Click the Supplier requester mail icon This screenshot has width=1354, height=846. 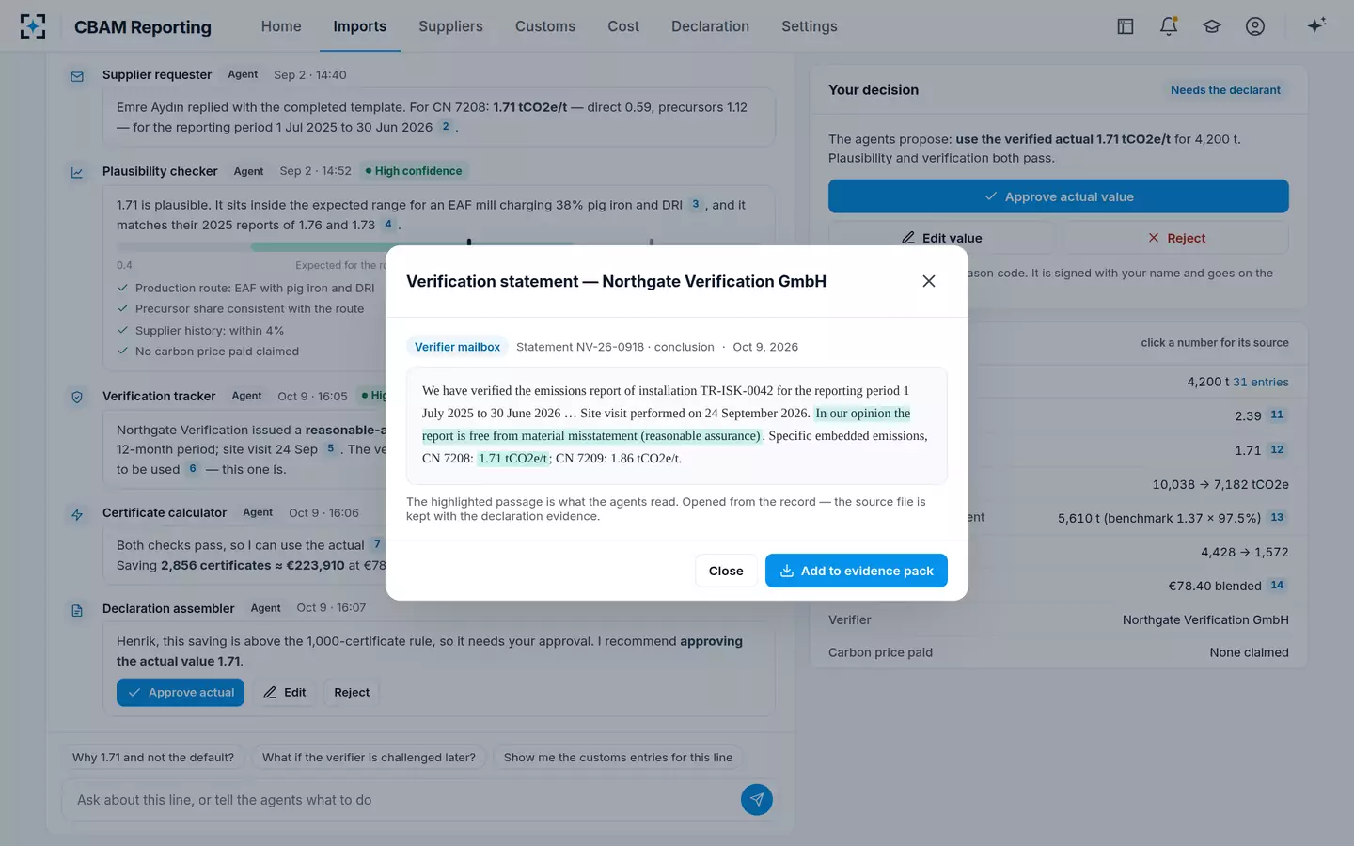coord(77,76)
